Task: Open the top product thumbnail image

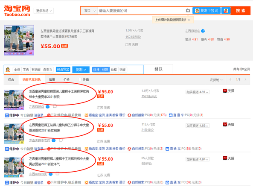Action: tap(19, 41)
